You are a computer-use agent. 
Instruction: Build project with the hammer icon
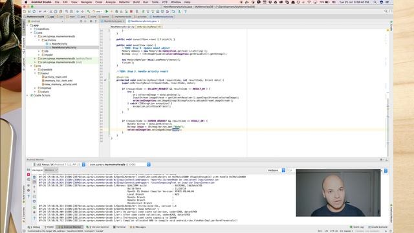[x=89, y=12]
